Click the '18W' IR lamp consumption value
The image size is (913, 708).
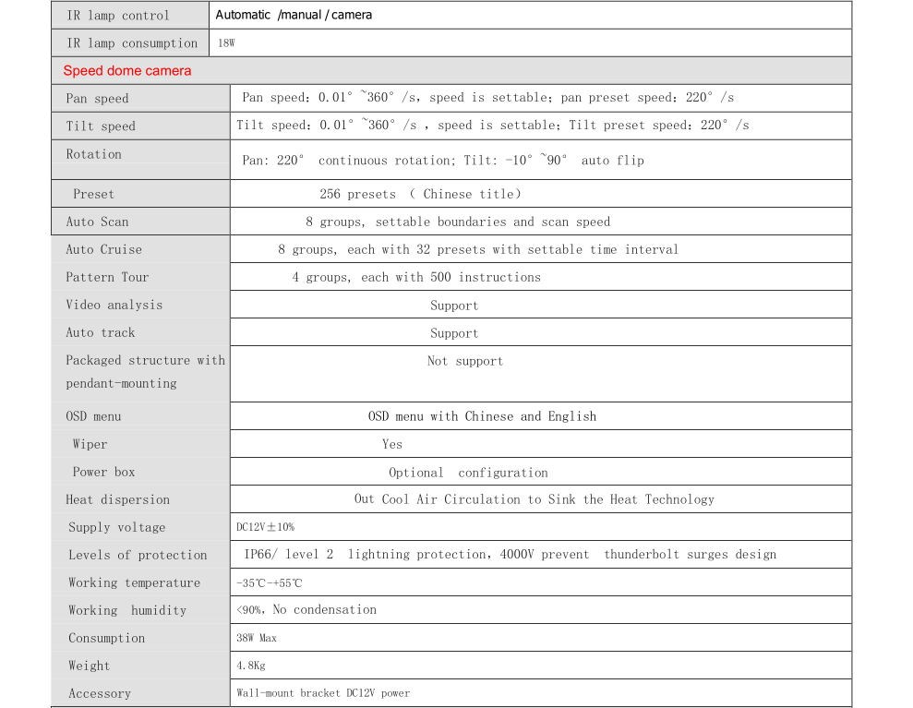(x=227, y=43)
